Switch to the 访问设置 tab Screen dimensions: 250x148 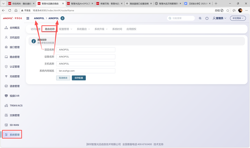(x=36, y=29)
